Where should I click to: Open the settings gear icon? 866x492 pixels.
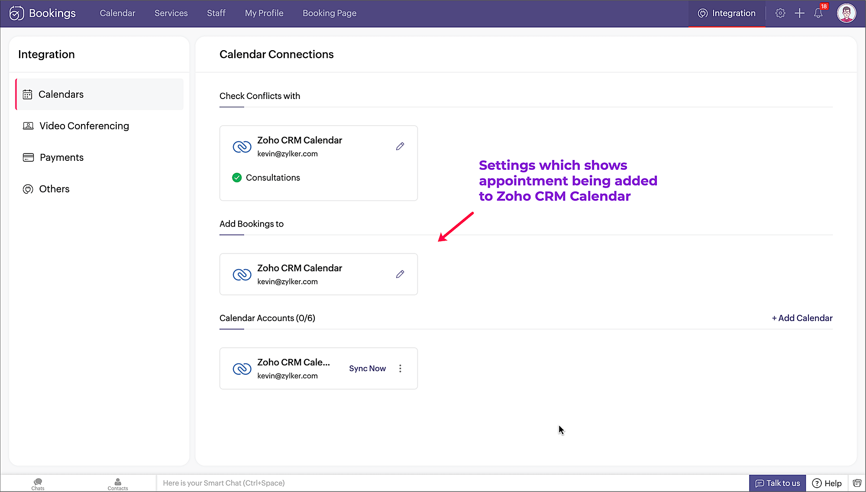[780, 13]
